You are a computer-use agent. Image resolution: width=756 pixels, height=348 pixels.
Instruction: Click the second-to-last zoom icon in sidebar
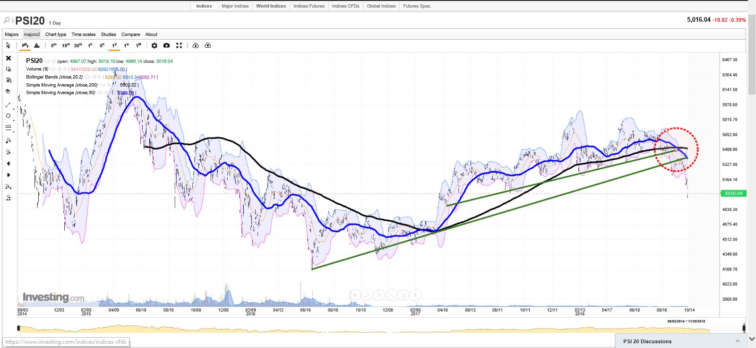(x=8, y=187)
